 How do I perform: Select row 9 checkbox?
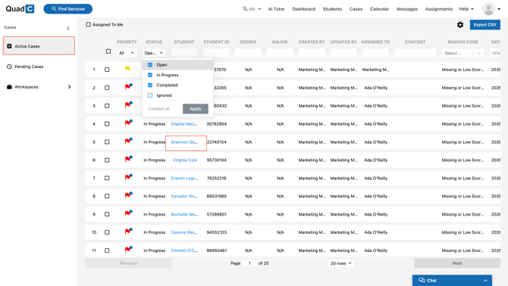(107, 214)
